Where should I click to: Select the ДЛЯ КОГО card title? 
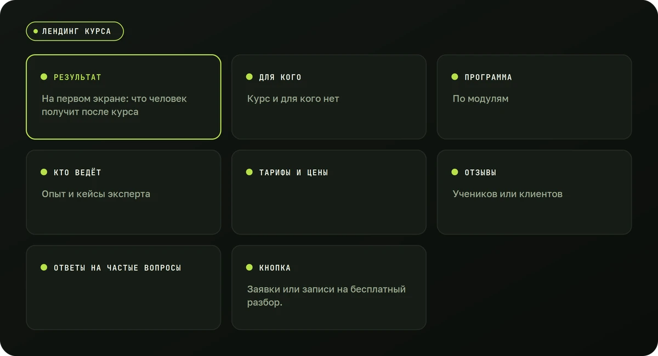tap(280, 77)
